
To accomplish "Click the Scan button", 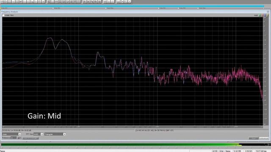I will pyautogui.click(x=254, y=138).
